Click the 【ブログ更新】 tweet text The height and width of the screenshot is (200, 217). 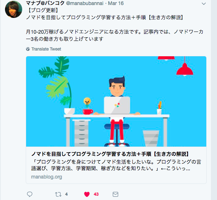coord(43,10)
